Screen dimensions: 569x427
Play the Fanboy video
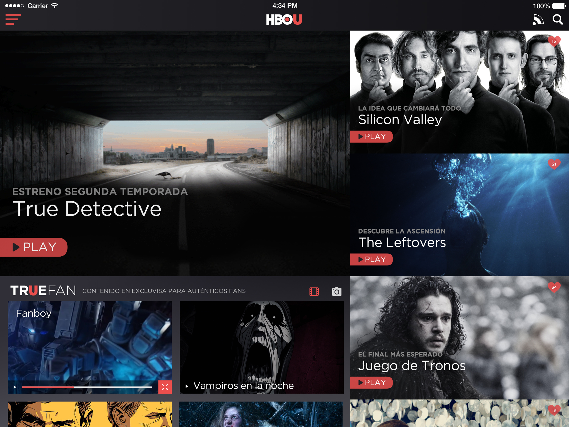(x=15, y=387)
